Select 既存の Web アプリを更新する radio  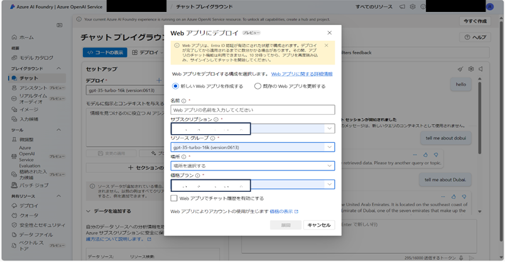pyautogui.click(x=258, y=86)
